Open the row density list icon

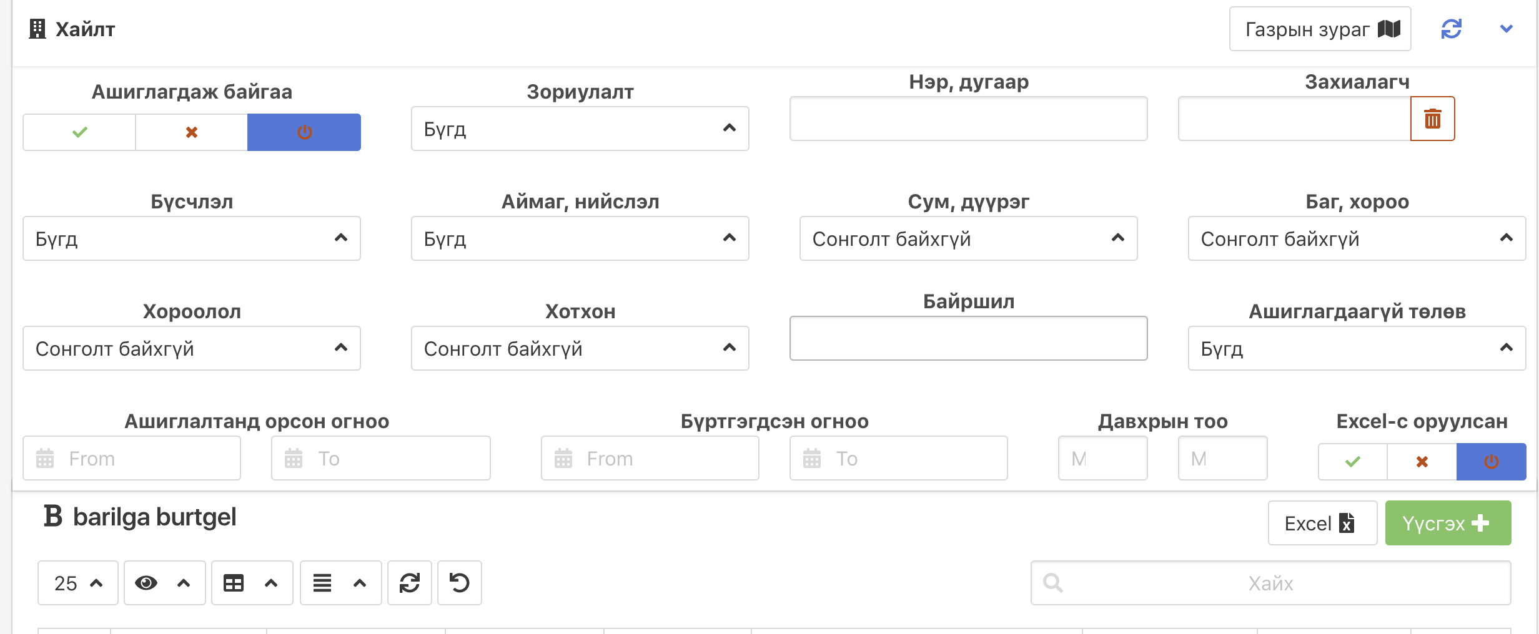click(x=340, y=583)
